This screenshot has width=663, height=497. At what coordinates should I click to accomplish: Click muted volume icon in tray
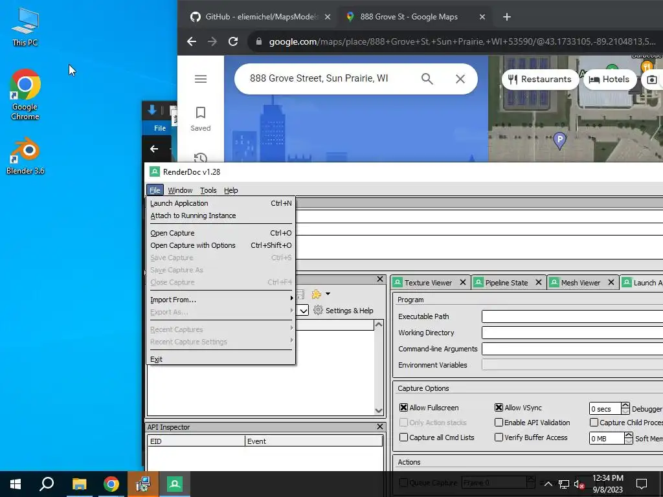coord(579,484)
